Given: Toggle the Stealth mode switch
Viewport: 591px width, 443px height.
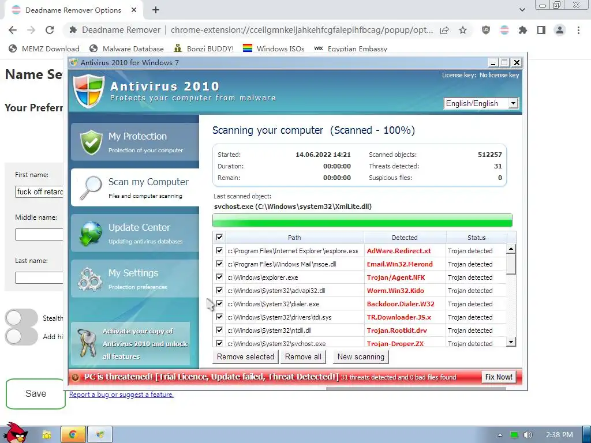Looking at the screenshot, I should point(21,318).
